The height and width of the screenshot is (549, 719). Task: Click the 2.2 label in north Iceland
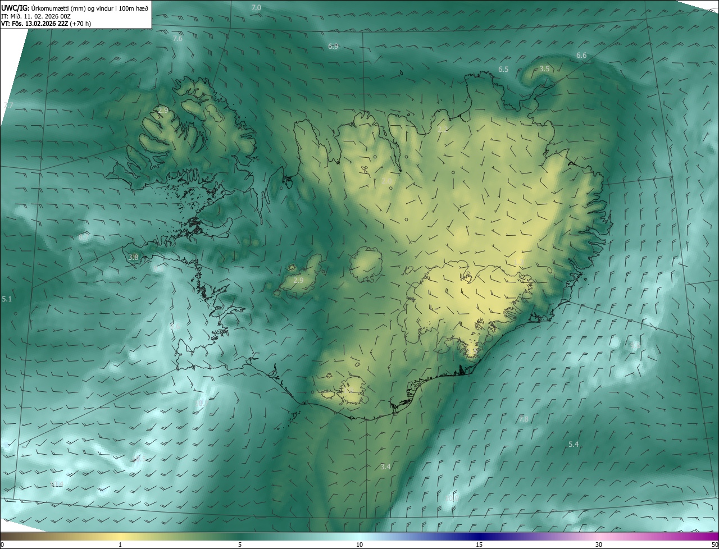click(443, 129)
